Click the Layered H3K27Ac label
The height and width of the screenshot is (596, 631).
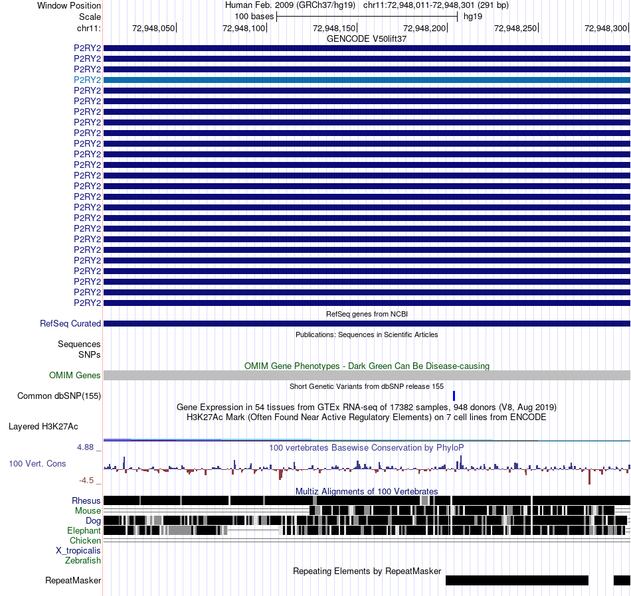[x=43, y=427]
